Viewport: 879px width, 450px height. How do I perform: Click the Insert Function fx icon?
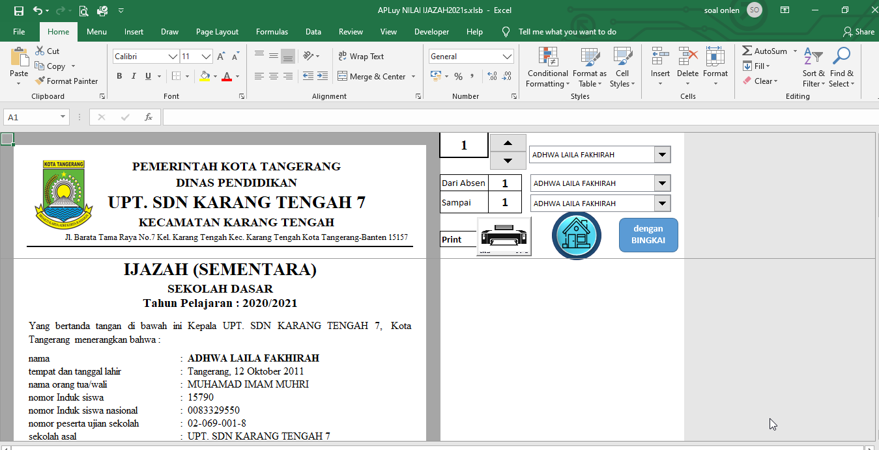click(149, 117)
